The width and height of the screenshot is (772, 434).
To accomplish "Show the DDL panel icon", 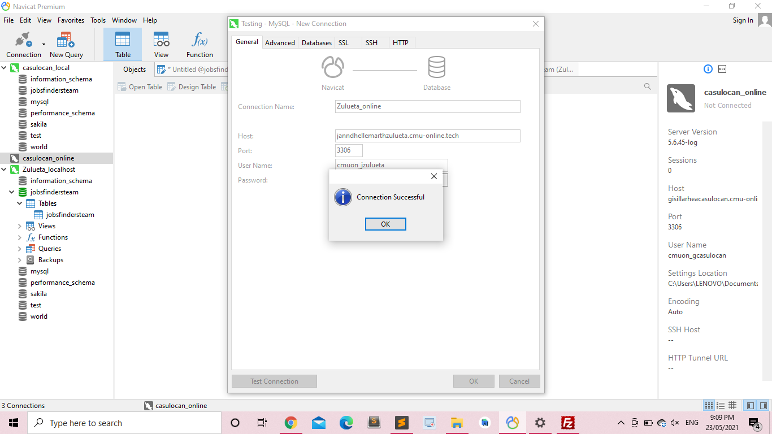I will (x=722, y=69).
